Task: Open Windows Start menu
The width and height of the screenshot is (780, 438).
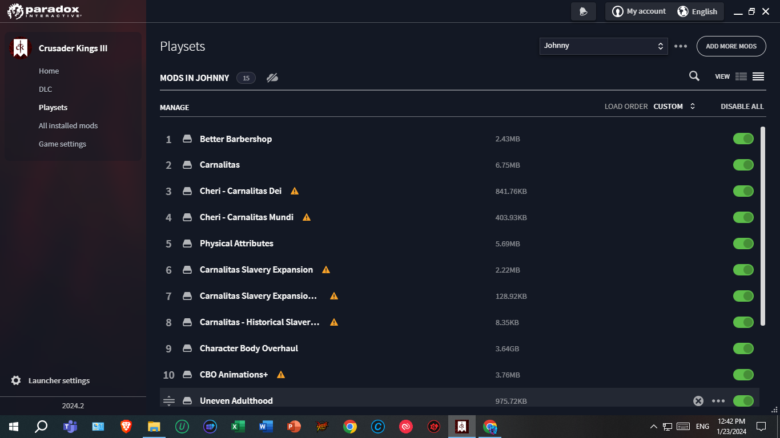Action: (14, 426)
